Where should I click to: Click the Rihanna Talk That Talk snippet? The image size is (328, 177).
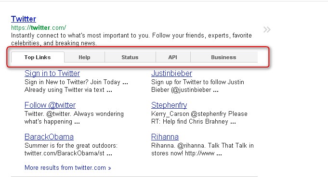202,150
